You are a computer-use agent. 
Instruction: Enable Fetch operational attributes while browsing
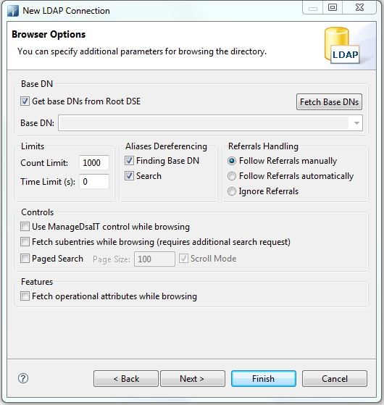pyautogui.click(x=25, y=296)
